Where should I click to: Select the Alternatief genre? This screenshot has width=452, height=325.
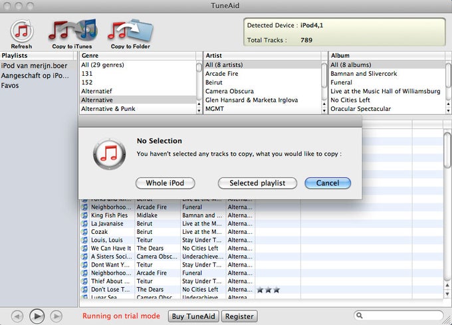(x=138, y=91)
